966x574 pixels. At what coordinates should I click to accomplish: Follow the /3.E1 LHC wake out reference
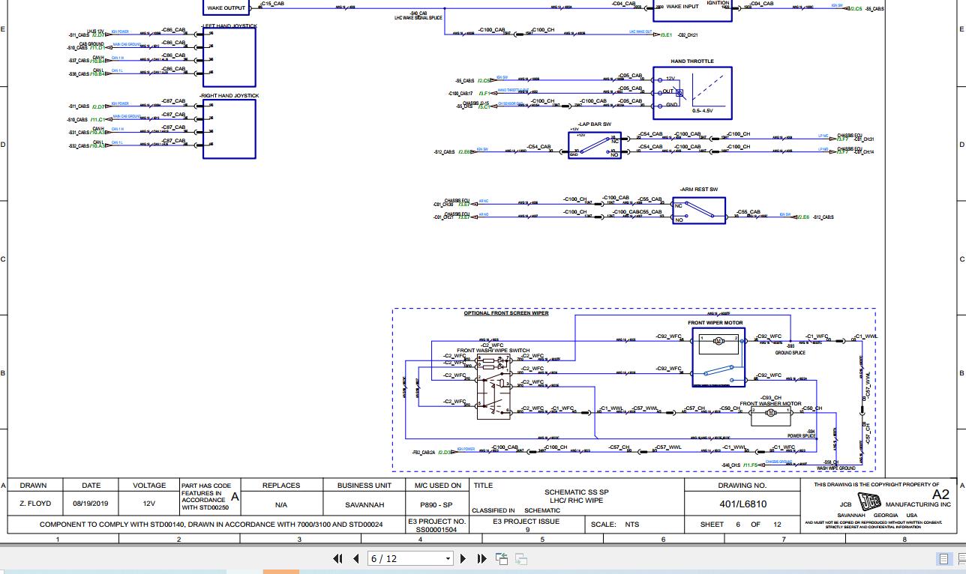pos(665,34)
